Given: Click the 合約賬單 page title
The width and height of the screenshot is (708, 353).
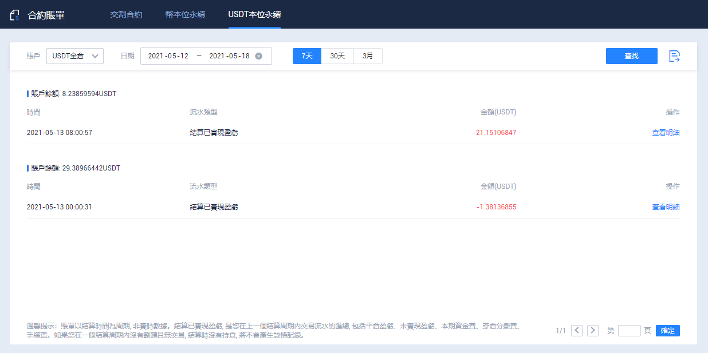Looking at the screenshot, I should tap(46, 15).
